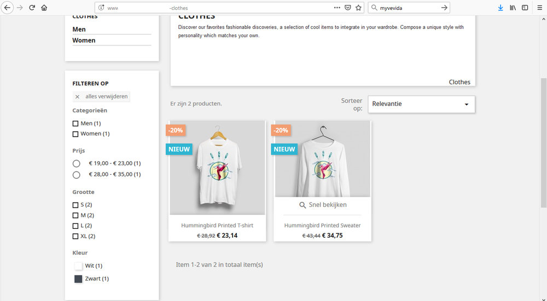The image size is (547, 301).
Task: Submit search with the arrow button
Action: (444, 8)
